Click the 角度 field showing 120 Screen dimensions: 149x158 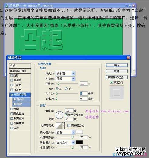coord(69,111)
